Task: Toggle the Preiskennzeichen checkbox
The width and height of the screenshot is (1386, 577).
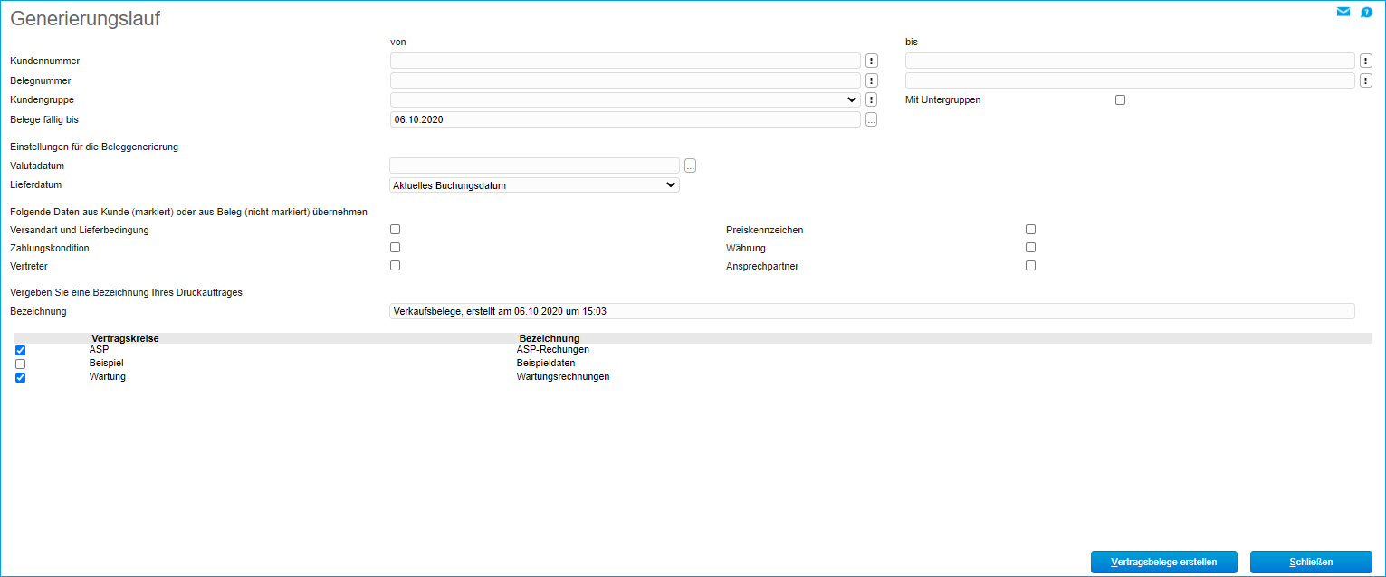Action: tap(1030, 230)
